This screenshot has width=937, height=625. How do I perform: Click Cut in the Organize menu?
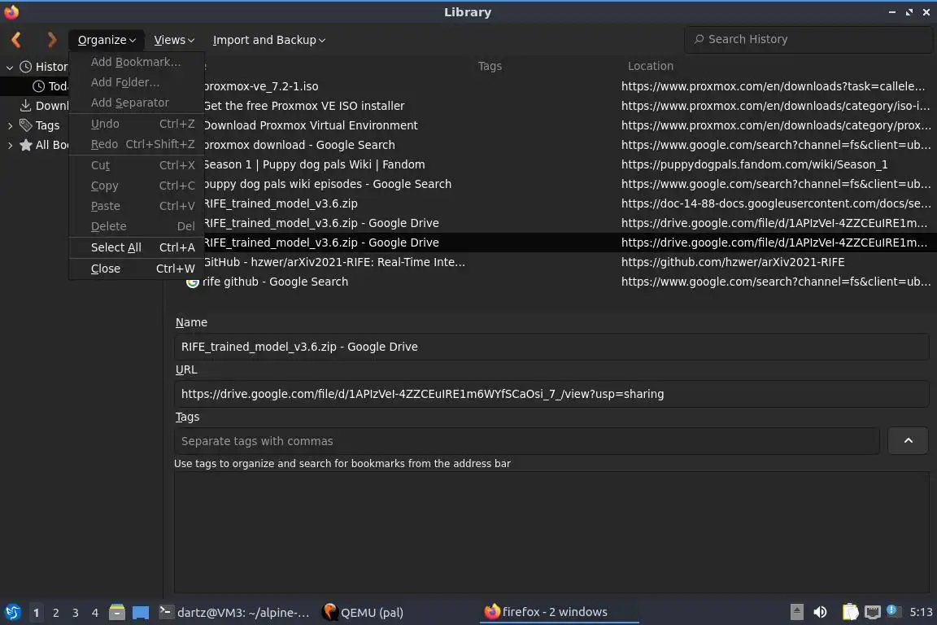pyautogui.click(x=137, y=165)
